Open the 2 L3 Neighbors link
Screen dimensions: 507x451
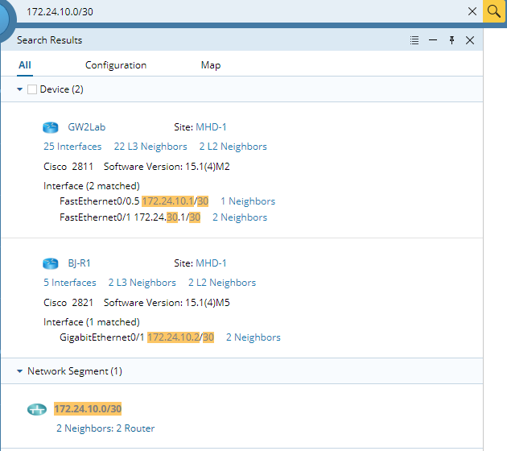(x=142, y=283)
